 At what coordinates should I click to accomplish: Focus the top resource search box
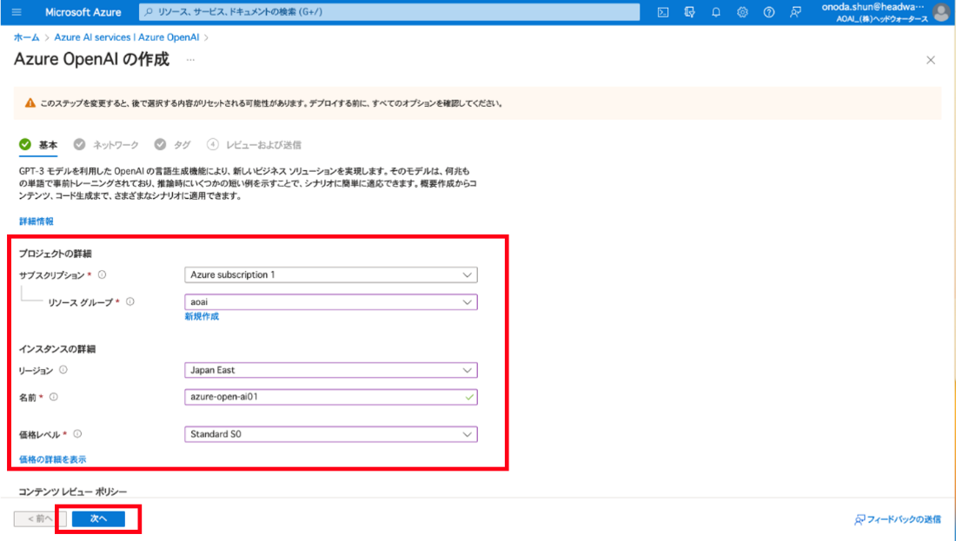[x=389, y=11]
